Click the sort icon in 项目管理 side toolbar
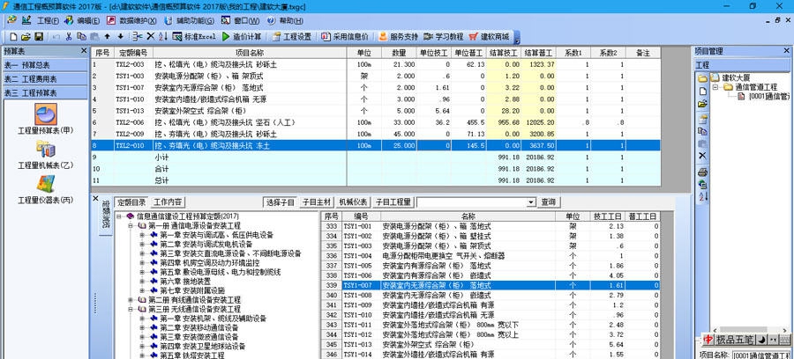The image size is (794, 359). pyautogui.click(x=702, y=197)
